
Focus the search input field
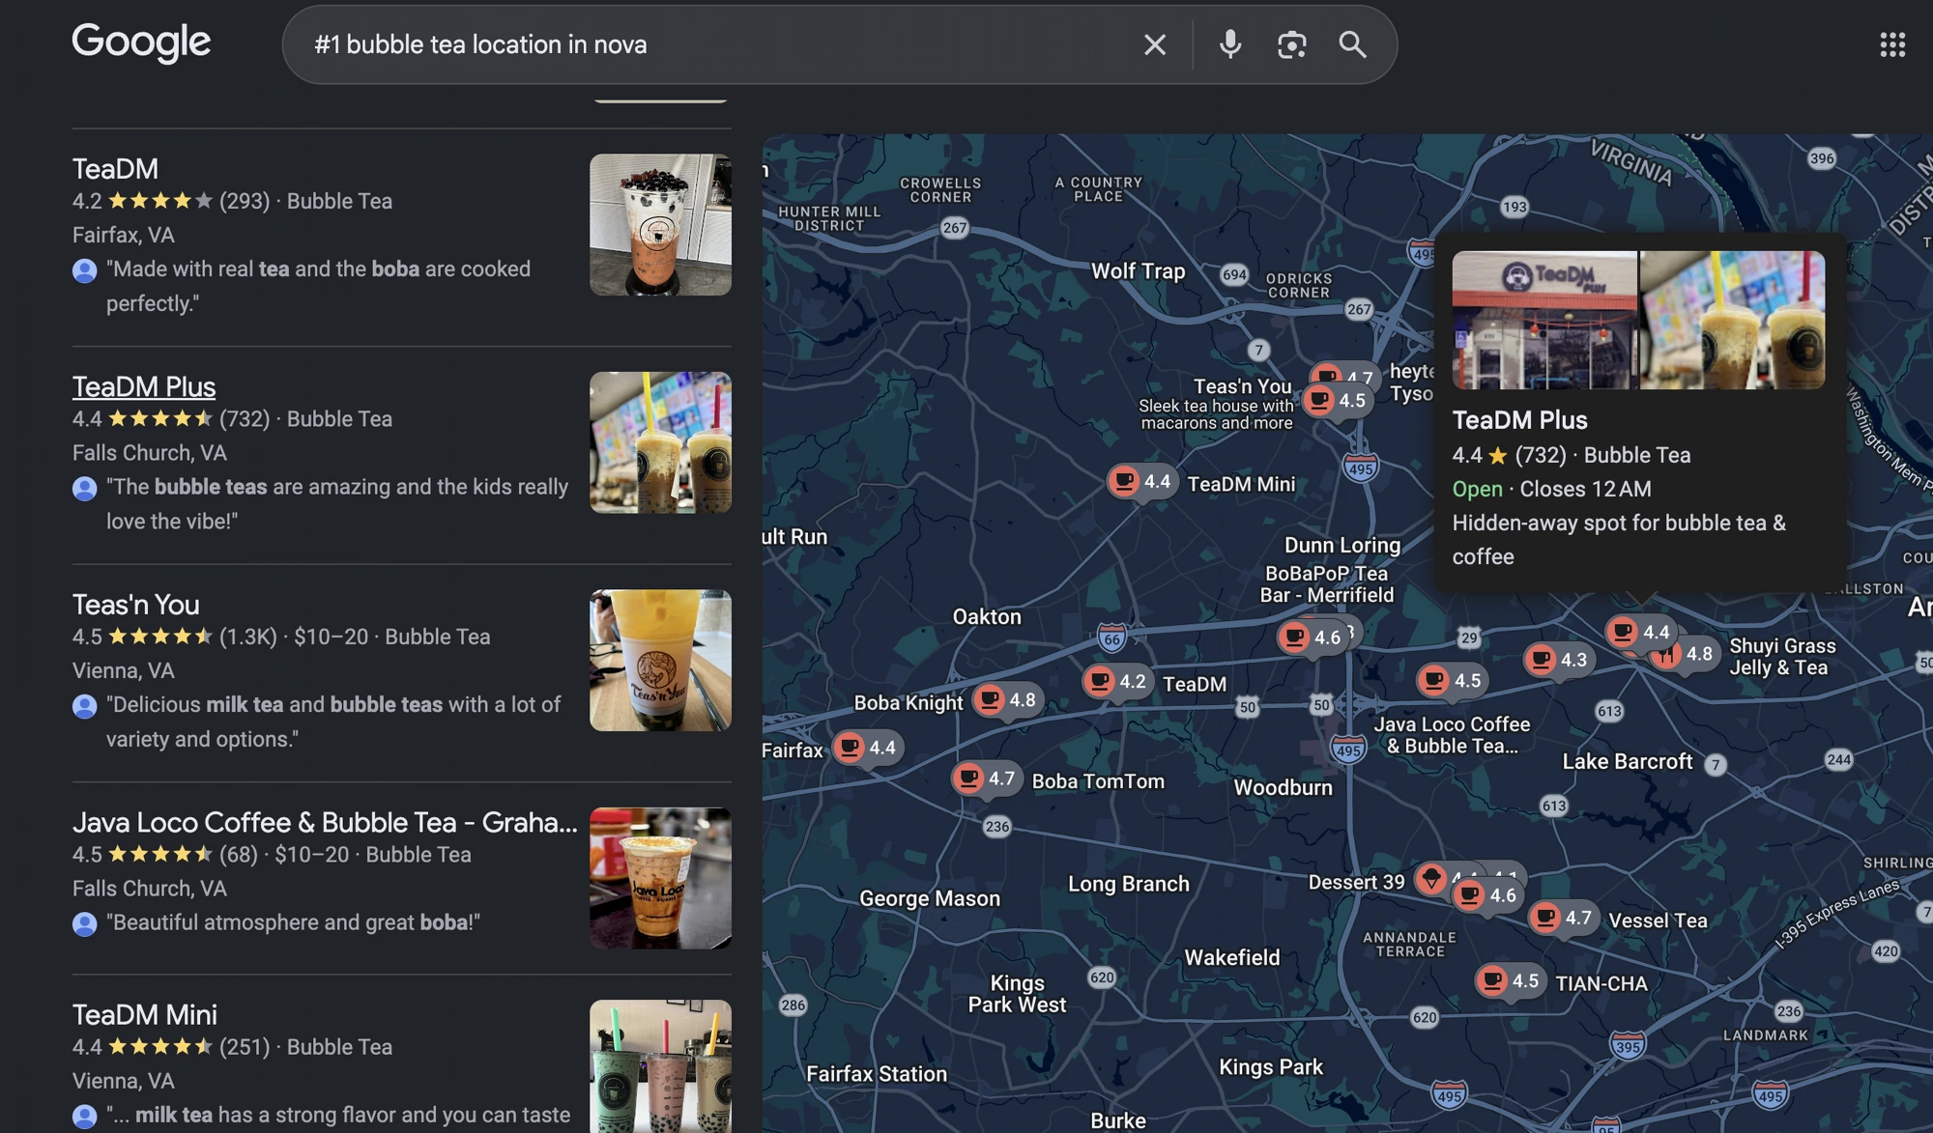[715, 44]
